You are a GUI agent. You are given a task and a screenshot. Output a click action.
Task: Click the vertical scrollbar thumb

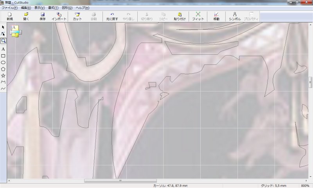[310, 82]
